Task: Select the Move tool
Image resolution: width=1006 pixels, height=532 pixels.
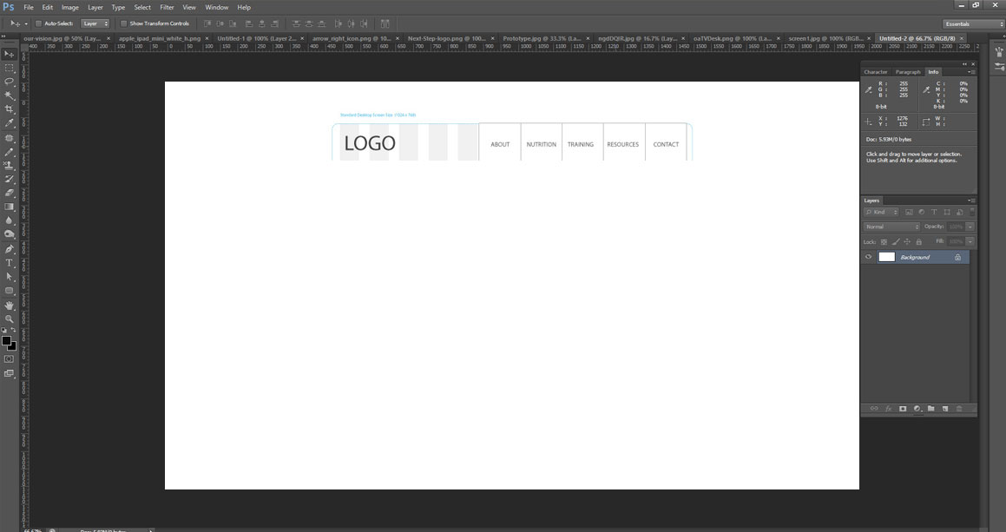Action: 9,54
